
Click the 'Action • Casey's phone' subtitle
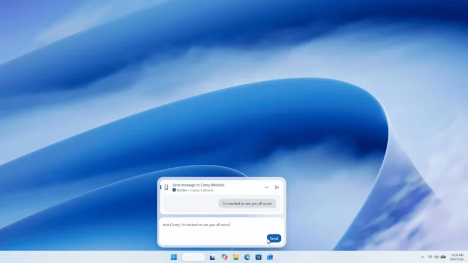[193, 191]
